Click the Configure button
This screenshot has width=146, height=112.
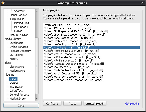[52, 104]
